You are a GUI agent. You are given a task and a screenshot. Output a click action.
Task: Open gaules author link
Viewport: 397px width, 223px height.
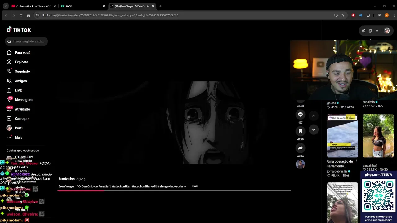click(x=332, y=103)
